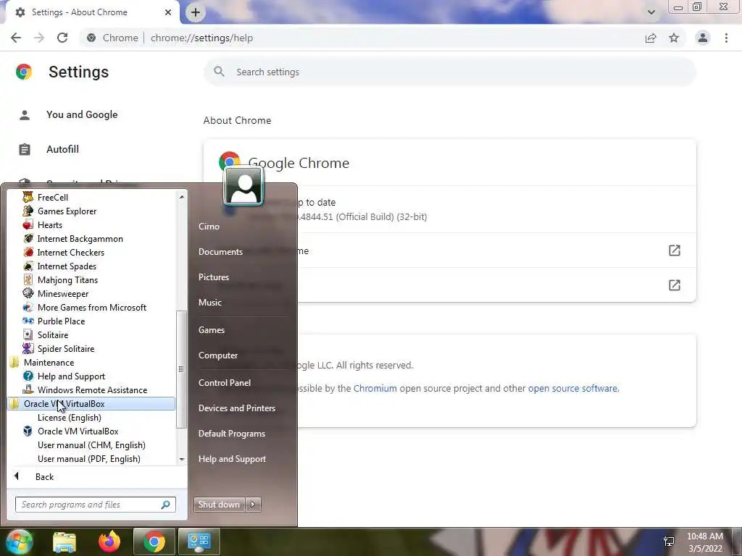Image resolution: width=742 pixels, height=556 pixels.
Task: Switch to Chrome on the taskbar
Action: coord(154,542)
